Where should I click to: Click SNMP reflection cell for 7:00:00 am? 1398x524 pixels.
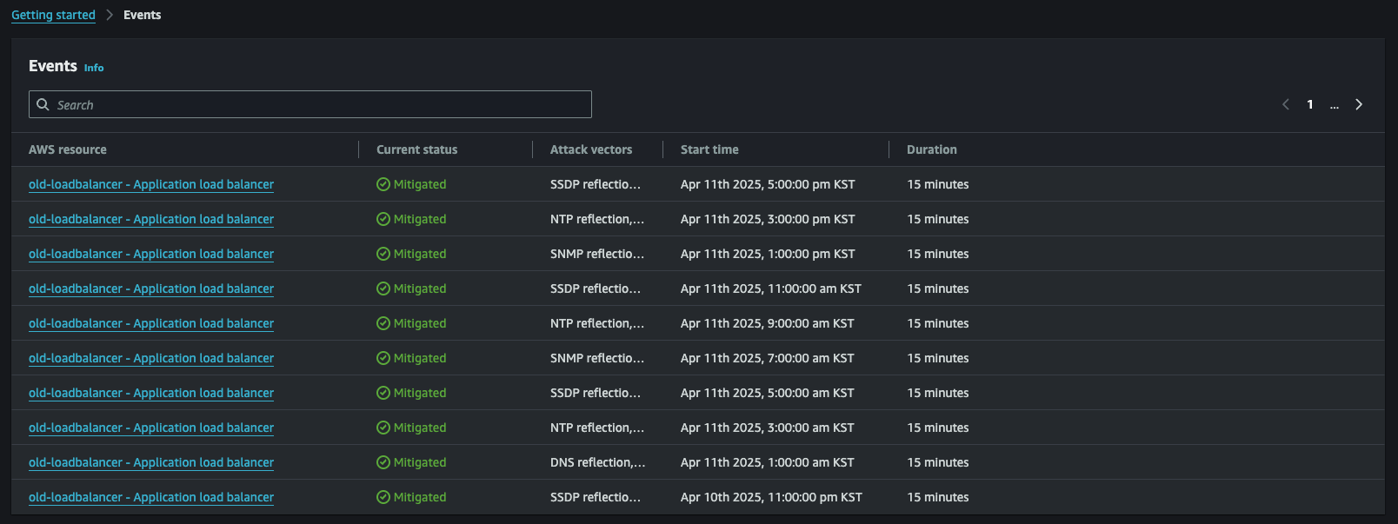(x=597, y=358)
